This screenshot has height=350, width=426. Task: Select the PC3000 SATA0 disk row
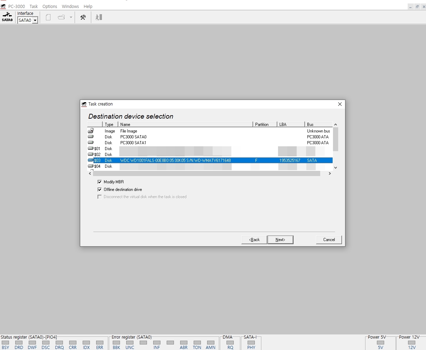(210, 137)
